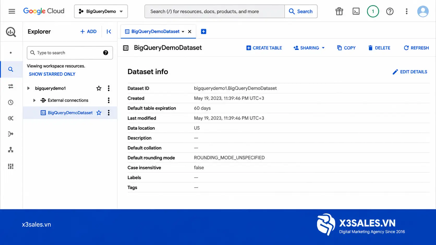Click the BigQuery logo icon in sidebar
Viewport: 436px width, 245px height.
tap(11, 32)
